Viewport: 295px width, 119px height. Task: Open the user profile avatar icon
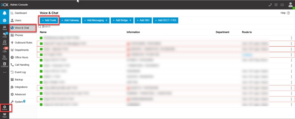[291, 5]
